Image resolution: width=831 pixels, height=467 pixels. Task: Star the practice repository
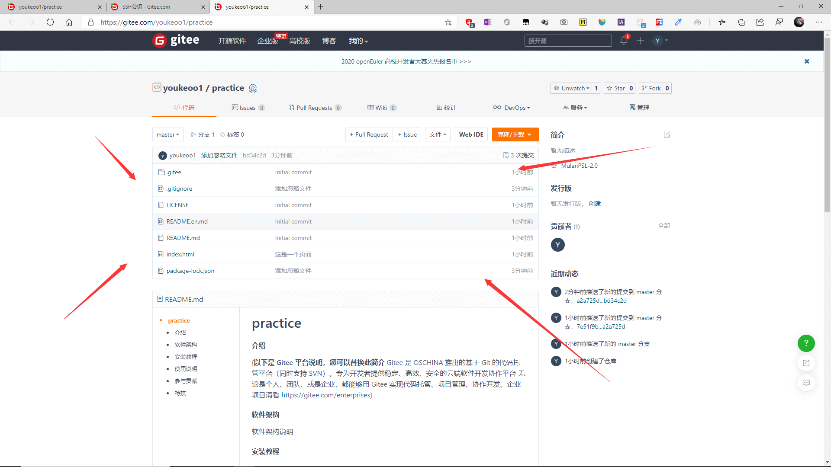click(x=615, y=88)
